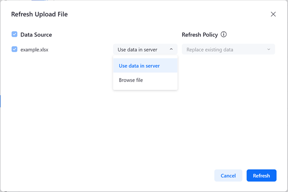Uncheck the example.xlsx checkbox
This screenshot has height=192, width=288.
pyautogui.click(x=15, y=50)
